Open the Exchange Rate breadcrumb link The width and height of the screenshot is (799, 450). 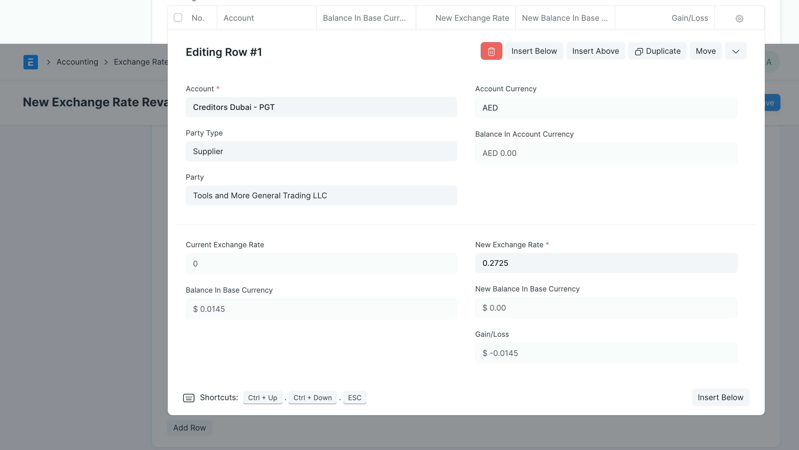click(141, 62)
